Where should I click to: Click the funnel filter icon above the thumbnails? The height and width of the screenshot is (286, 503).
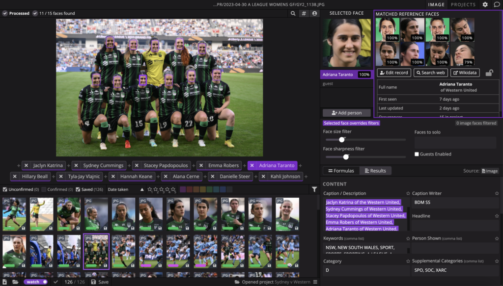coord(314,189)
